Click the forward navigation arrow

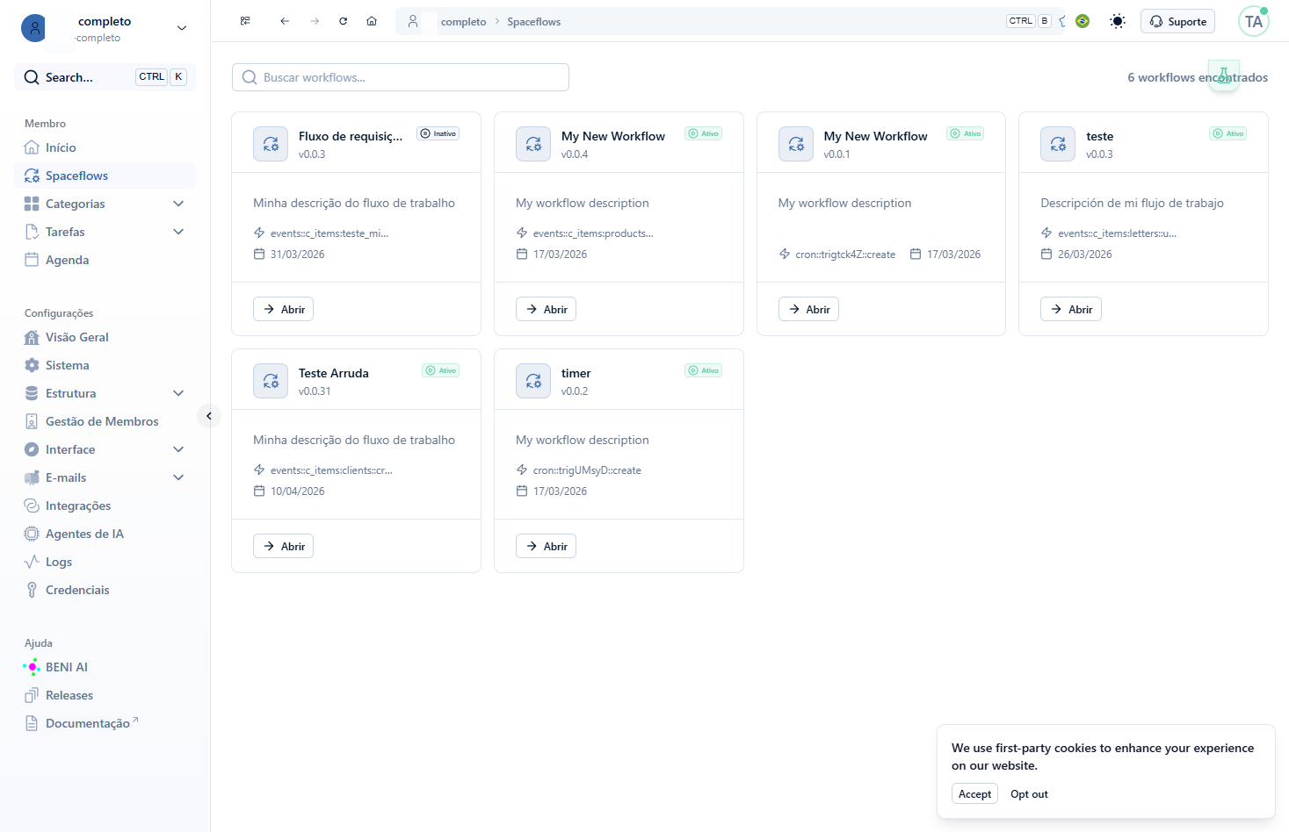click(315, 21)
